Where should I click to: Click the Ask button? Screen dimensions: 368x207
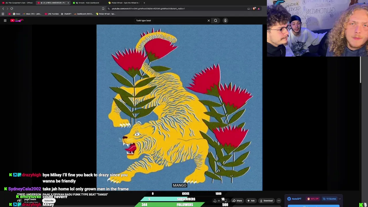(x=251, y=201)
